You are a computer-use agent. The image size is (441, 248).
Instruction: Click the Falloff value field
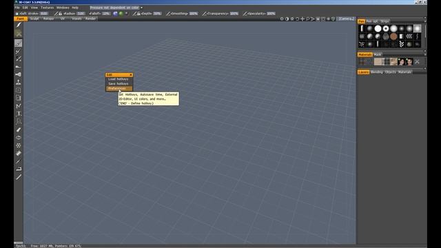(x=106, y=14)
